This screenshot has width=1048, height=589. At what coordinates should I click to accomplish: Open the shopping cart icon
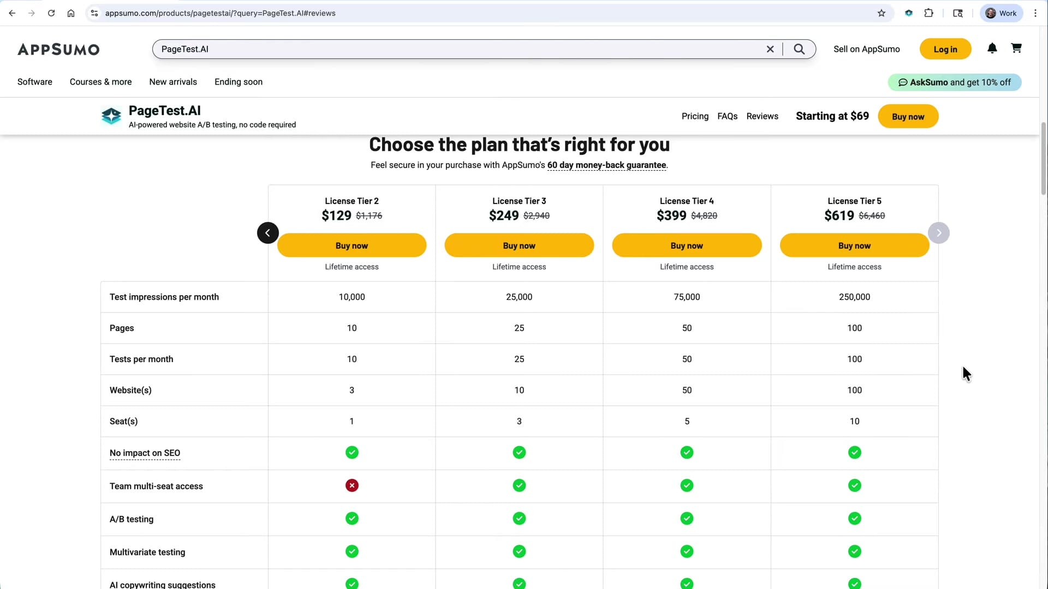1016,49
